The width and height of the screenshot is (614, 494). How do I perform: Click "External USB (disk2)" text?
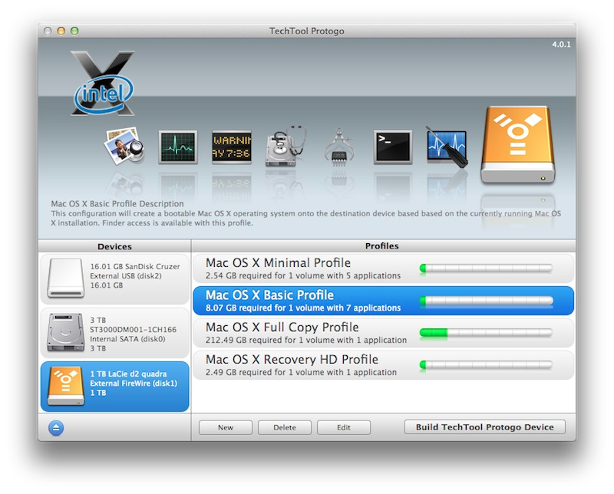(126, 275)
